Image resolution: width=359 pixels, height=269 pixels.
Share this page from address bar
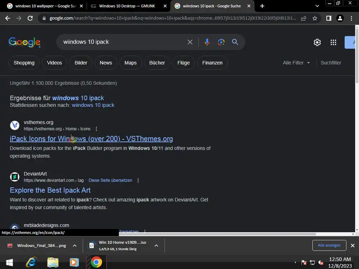pyautogui.click(x=304, y=18)
